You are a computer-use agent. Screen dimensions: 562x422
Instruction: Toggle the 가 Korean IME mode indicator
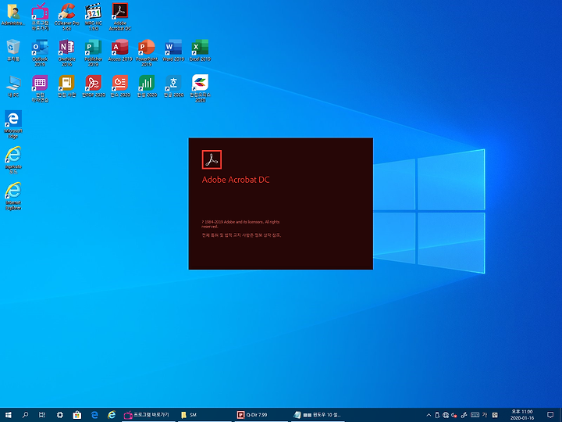click(x=485, y=415)
